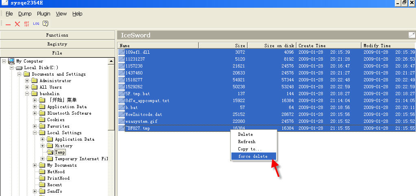Choose force delete from context menu
The image size is (416, 196).
pyautogui.click(x=254, y=156)
